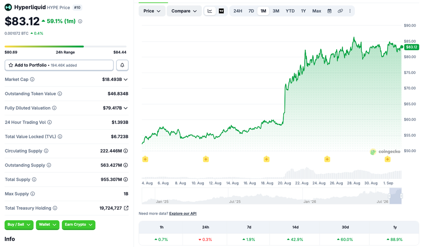
Task: Click the copy chart link icon
Action: click(340, 11)
